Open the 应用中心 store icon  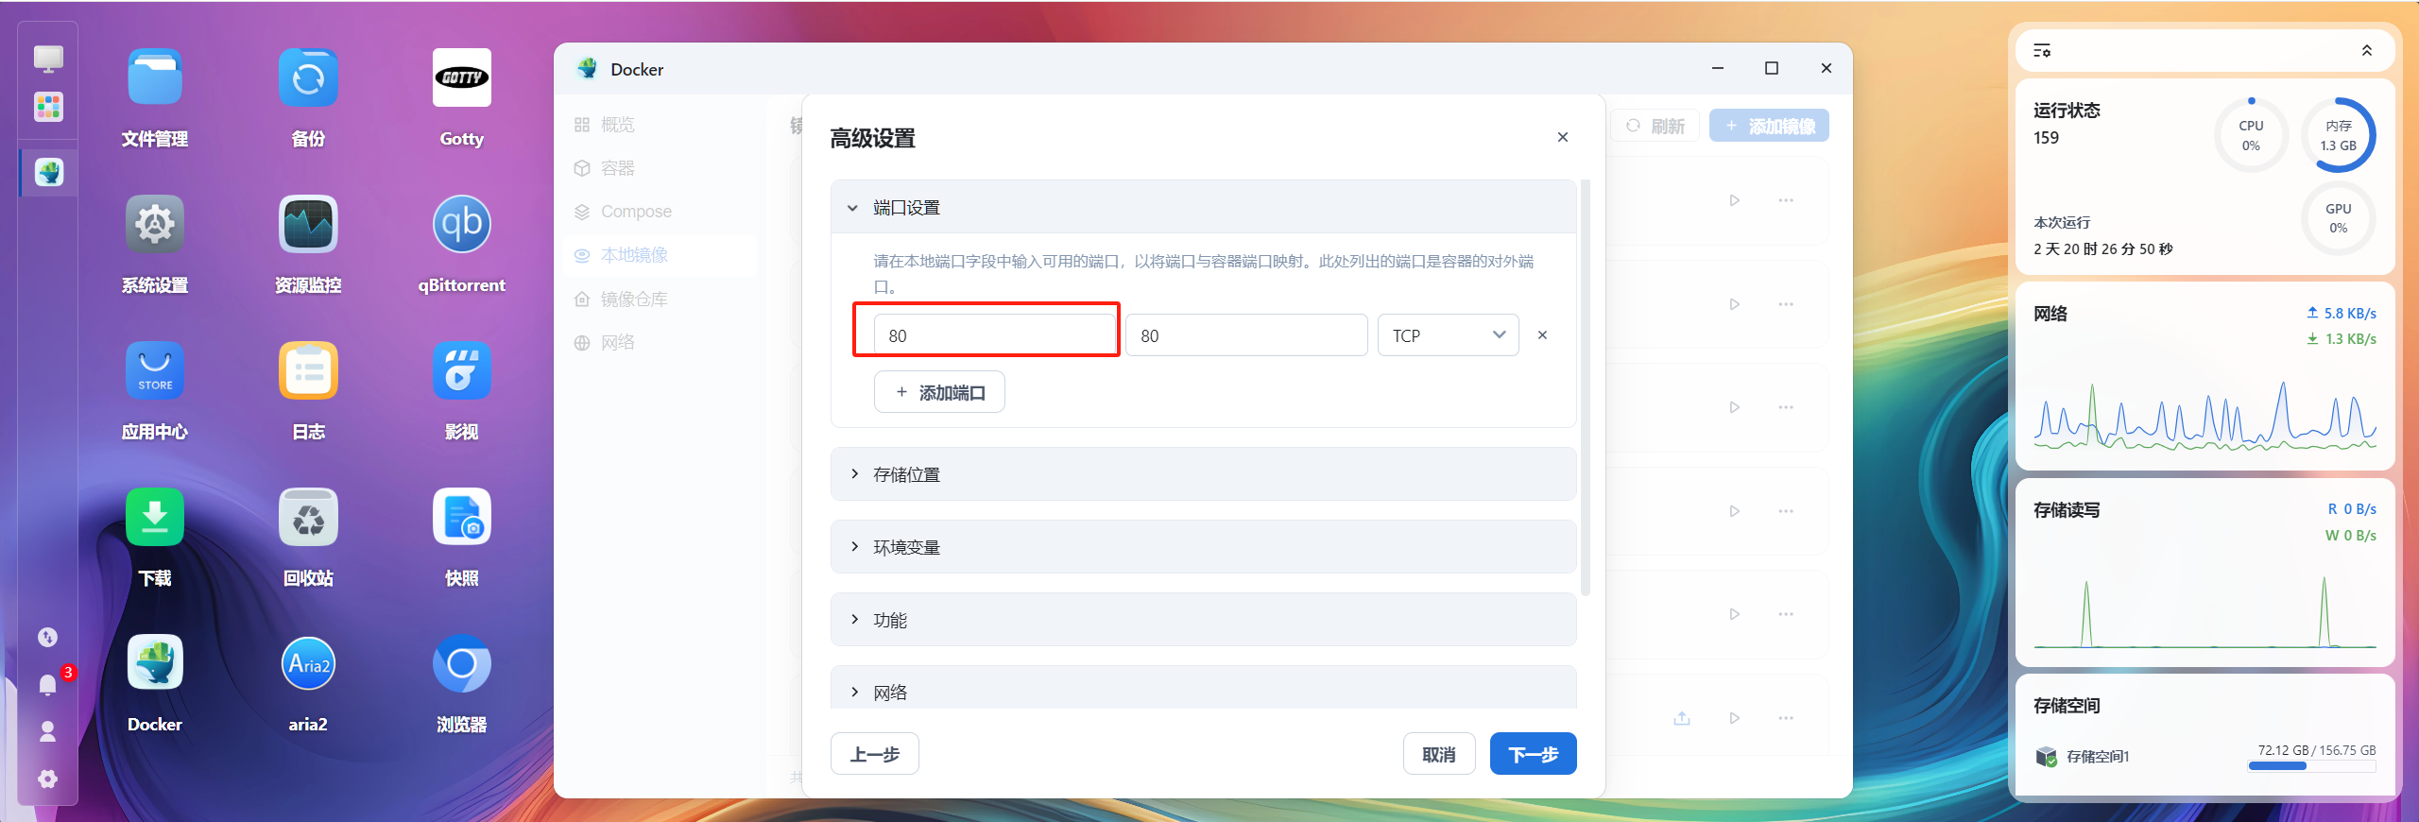[x=155, y=371]
